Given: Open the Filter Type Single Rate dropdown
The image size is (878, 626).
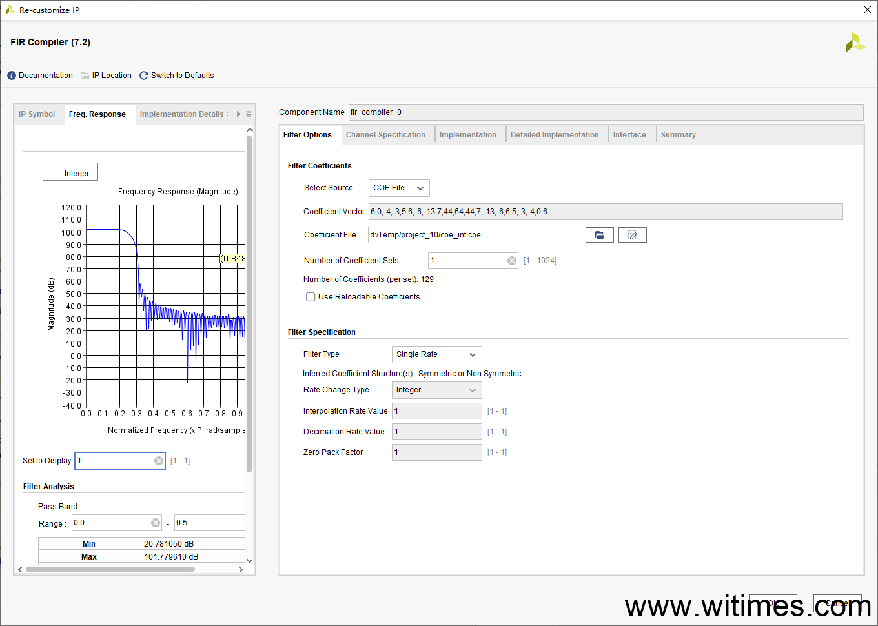Looking at the screenshot, I should 437,354.
